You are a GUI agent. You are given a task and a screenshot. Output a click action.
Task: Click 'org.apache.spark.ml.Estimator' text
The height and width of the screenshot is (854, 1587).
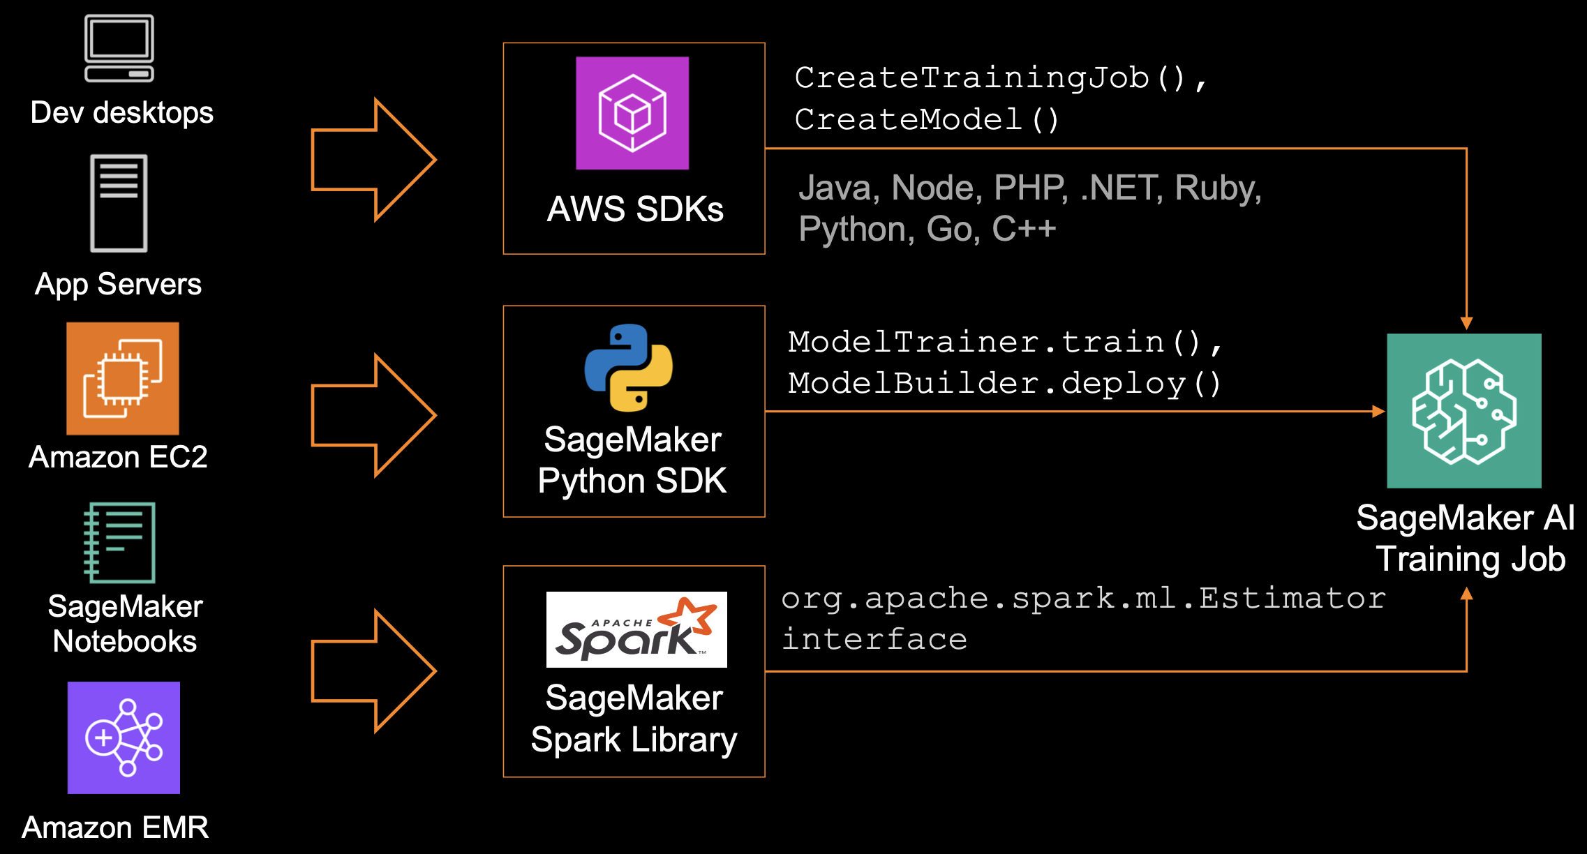click(1083, 598)
